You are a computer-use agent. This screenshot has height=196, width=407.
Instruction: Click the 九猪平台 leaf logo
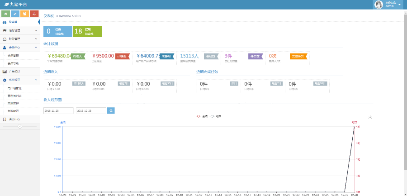[x=5, y=4]
